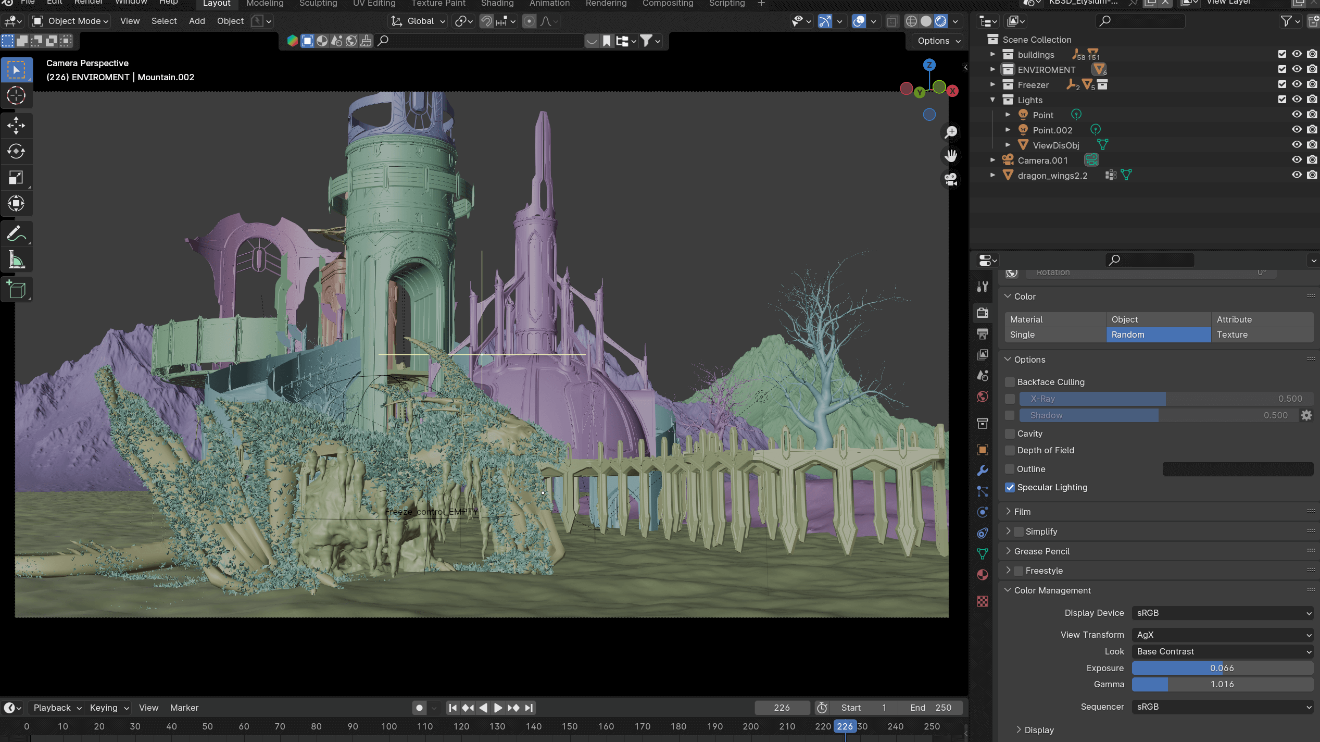The image size is (1320, 742).
Task: Activate the Rotate tool
Action: click(16, 151)
